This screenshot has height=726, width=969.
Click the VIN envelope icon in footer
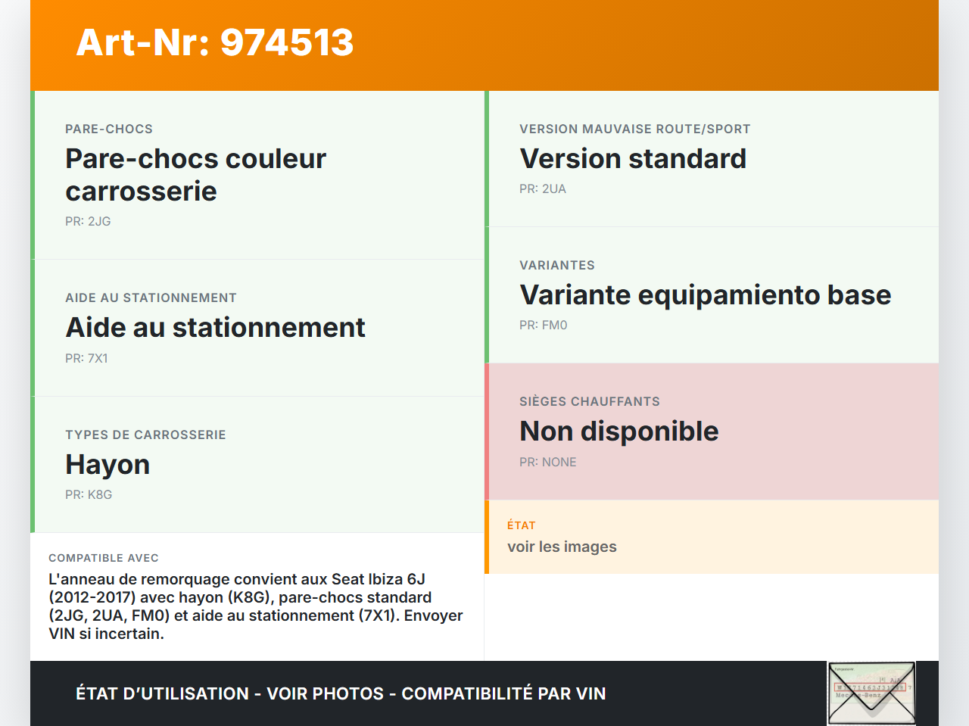871,693
